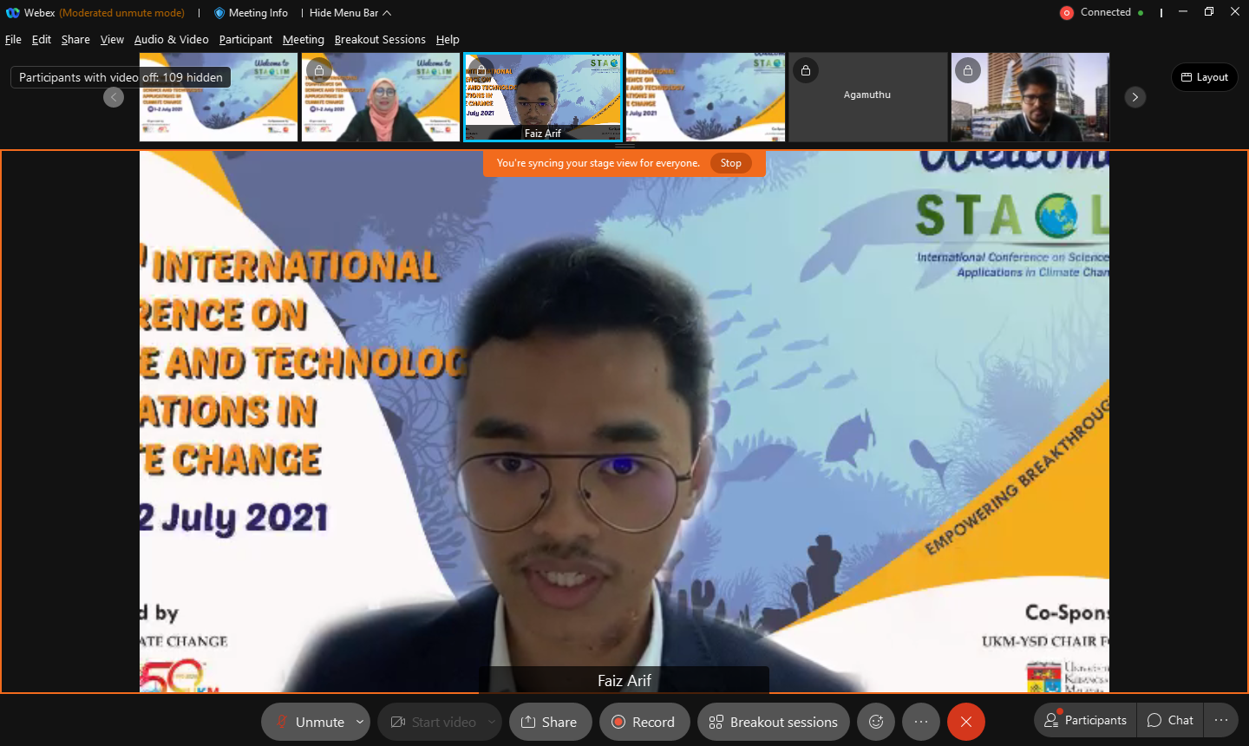This screenshot has width=1249, height=746.
Task: Open the Participants panel
Action: click(x=1086, y=720)
